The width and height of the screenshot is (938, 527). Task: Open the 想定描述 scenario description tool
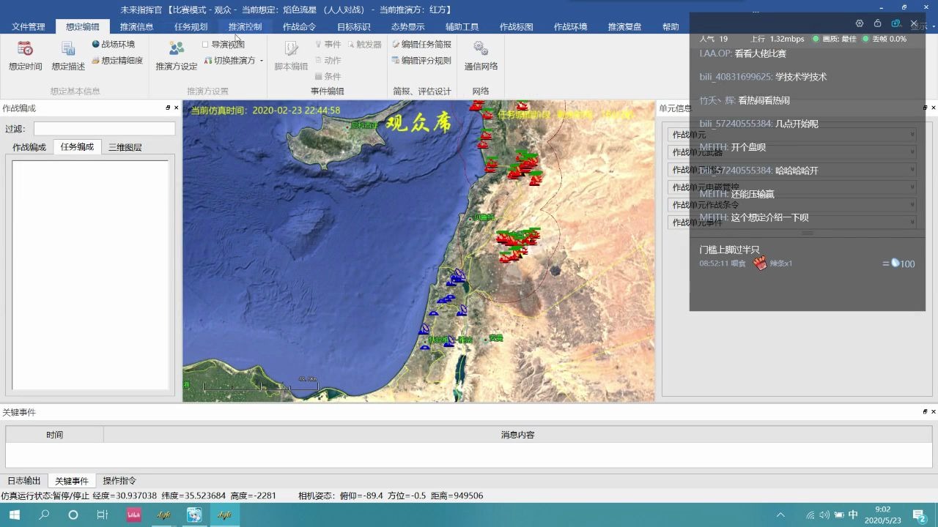[x=68, y=56]
